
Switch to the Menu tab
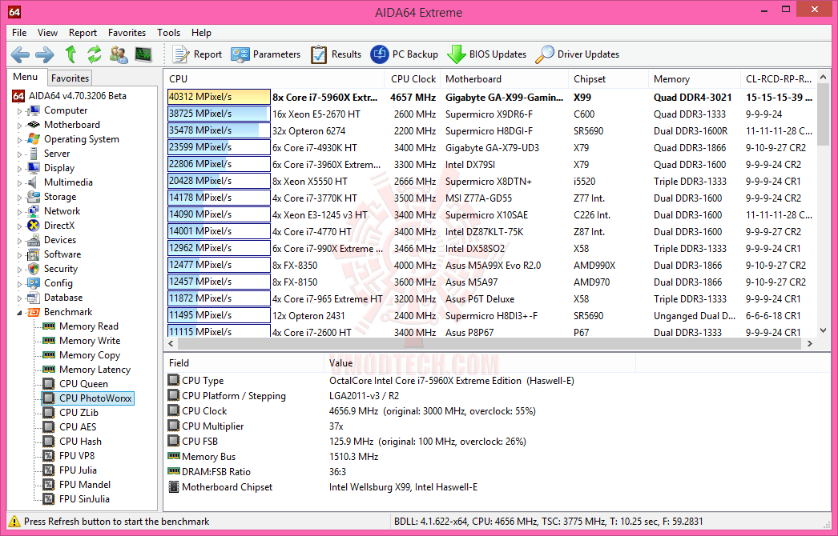(x=25, y=77)
